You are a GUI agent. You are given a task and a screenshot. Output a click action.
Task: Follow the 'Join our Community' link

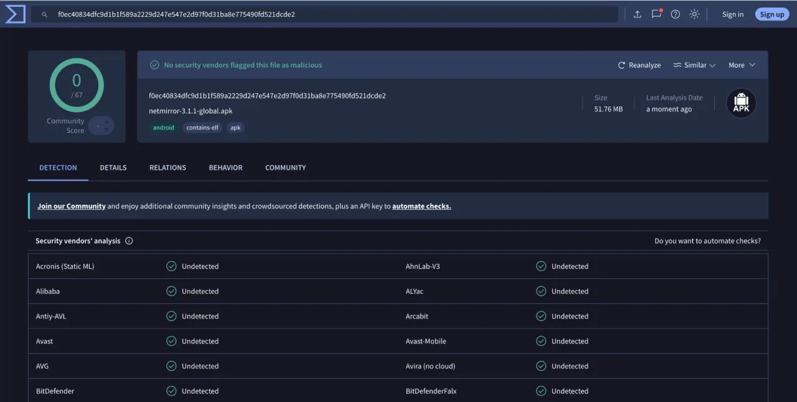72,206
